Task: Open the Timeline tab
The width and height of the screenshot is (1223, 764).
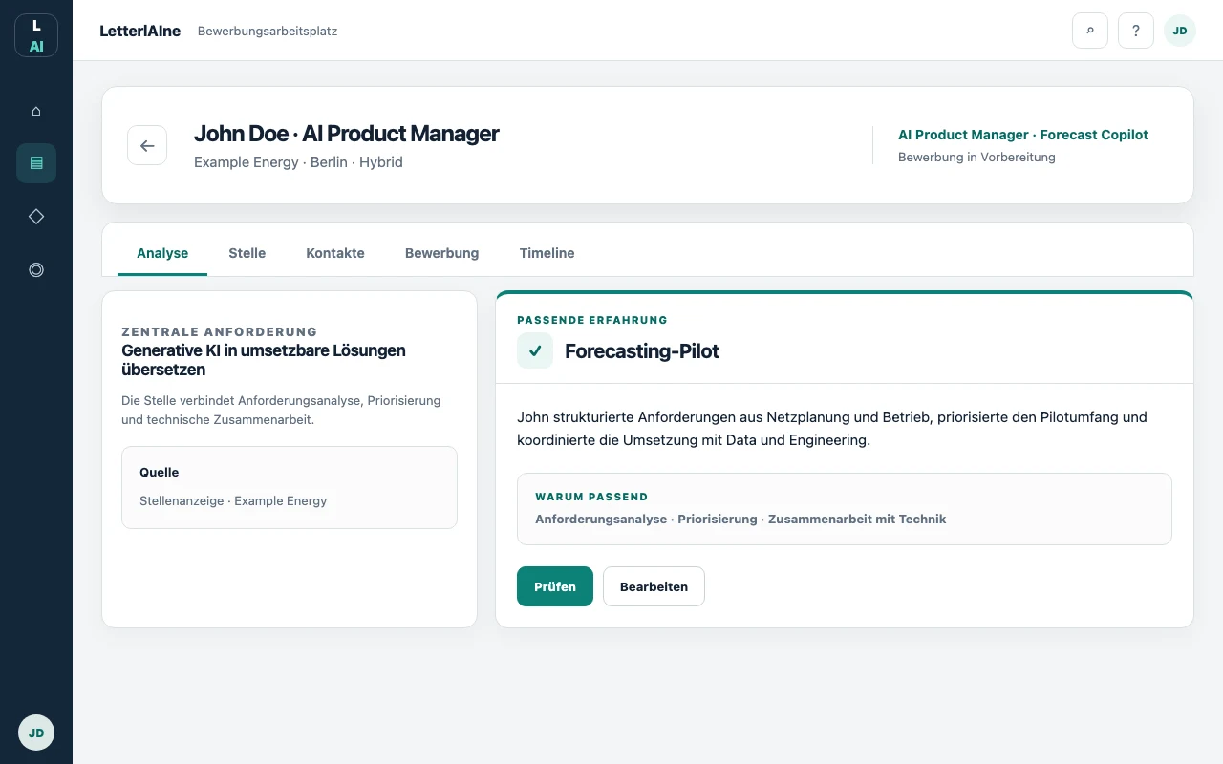Action: pos(547,253)
